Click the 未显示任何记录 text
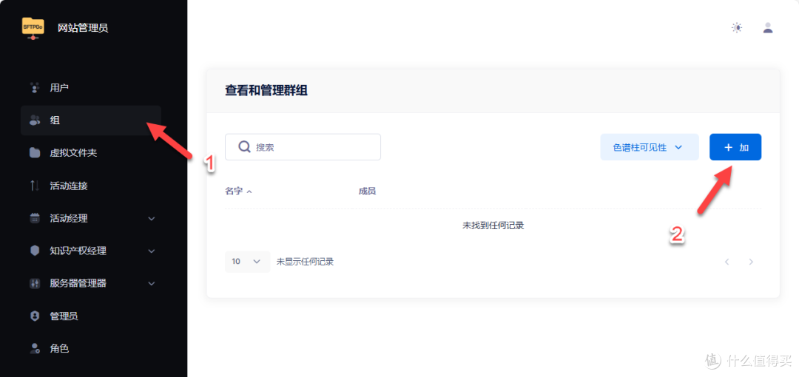 click(305, 262)
